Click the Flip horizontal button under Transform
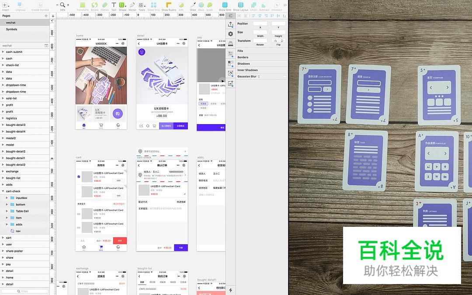The width and height of the screenshot is (472, 295). [x=276, y=41]
